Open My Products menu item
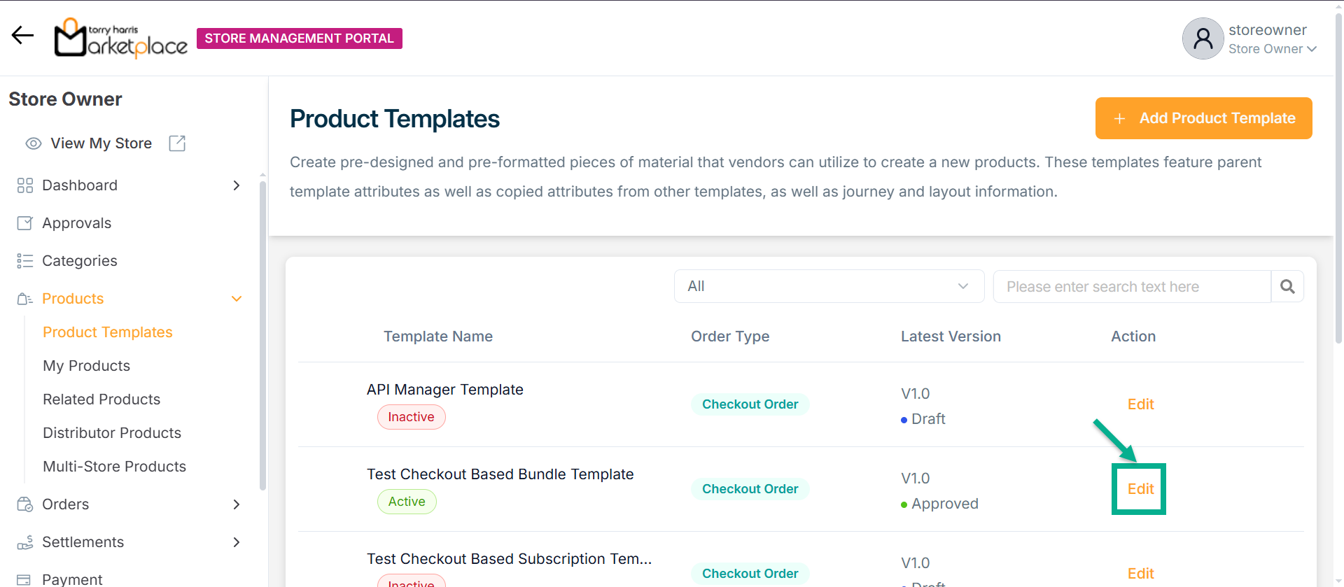 [x=87, y=366]
